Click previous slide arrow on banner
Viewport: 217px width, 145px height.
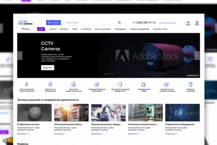click(x=20, y=56)
